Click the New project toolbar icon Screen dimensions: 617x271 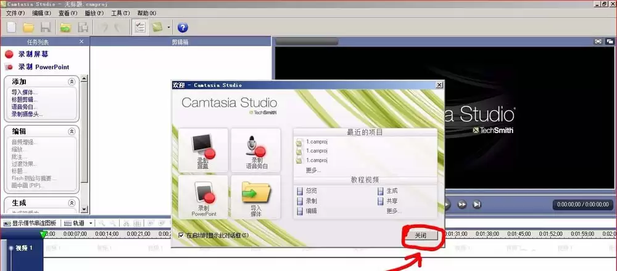(x=12, y=28)
